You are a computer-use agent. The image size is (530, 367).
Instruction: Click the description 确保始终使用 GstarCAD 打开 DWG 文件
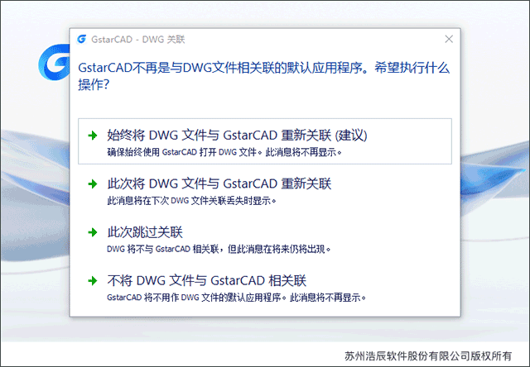[182, 152]
